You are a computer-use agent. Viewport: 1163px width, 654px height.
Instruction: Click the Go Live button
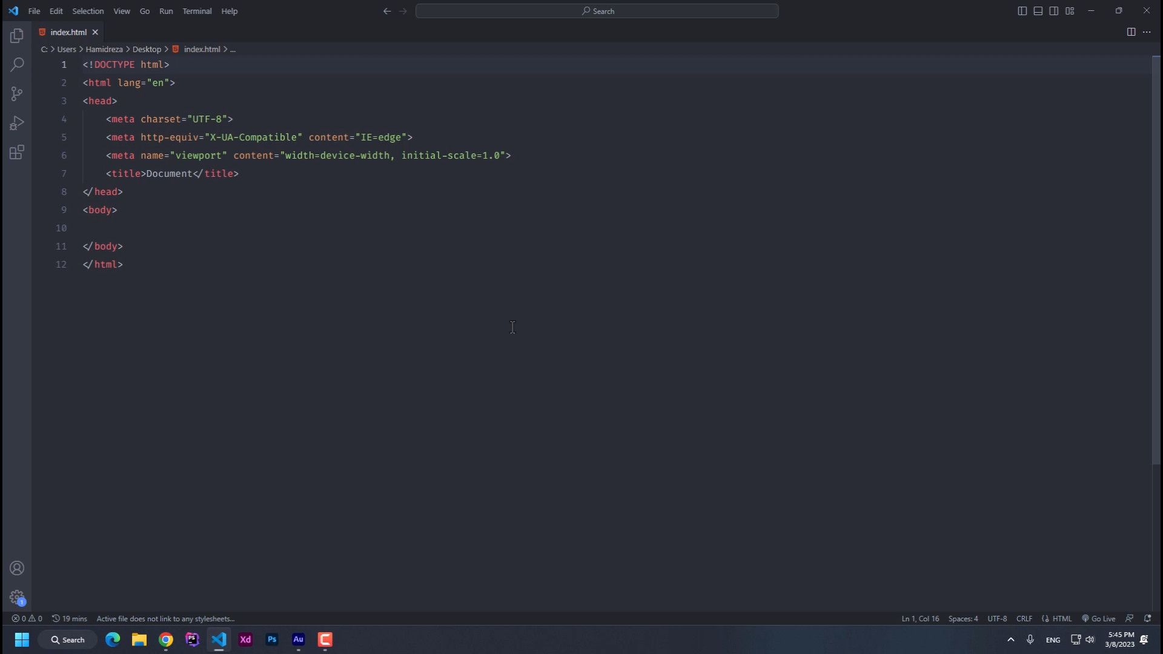point(1099,619)
